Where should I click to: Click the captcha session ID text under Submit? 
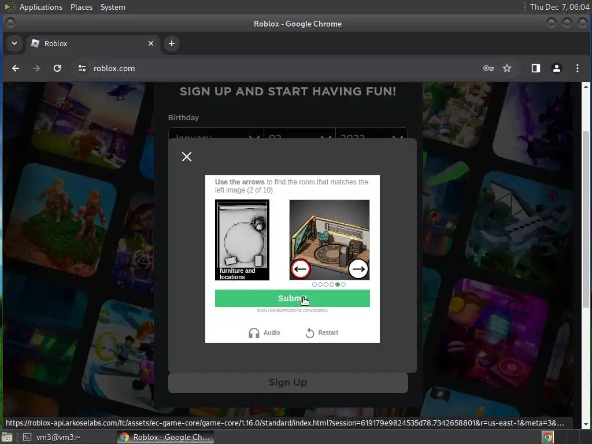(292, 310)
